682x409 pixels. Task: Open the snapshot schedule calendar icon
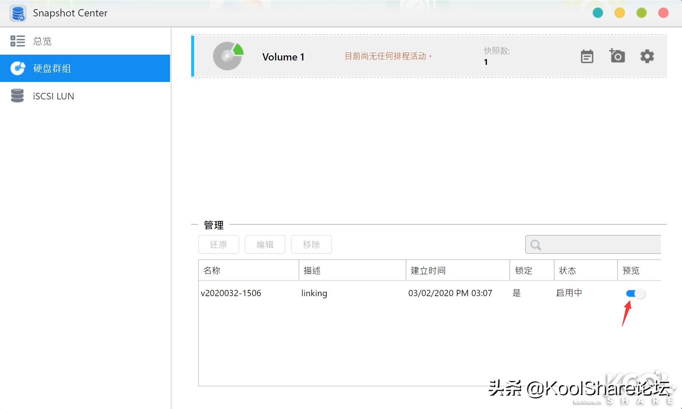587,56
